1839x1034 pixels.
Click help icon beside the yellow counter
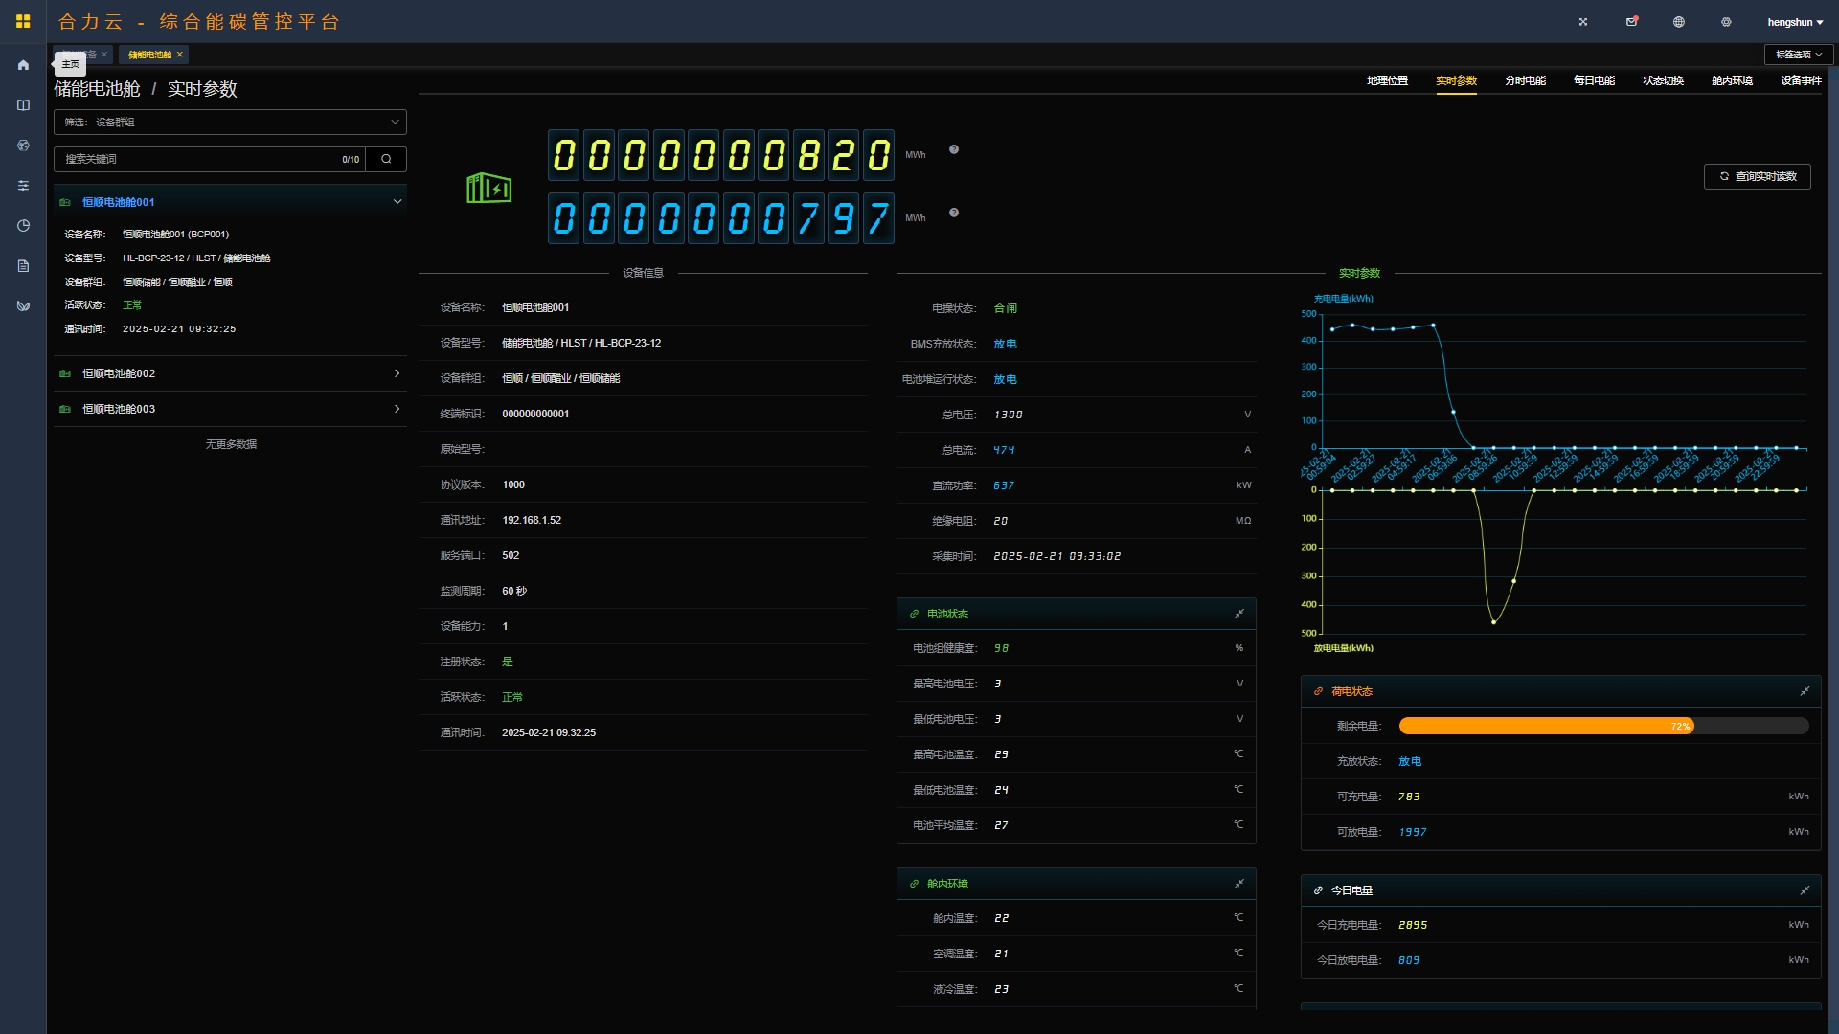click(954, 149)
